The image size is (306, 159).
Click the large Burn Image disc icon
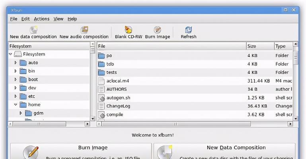(x=31, y=153)
